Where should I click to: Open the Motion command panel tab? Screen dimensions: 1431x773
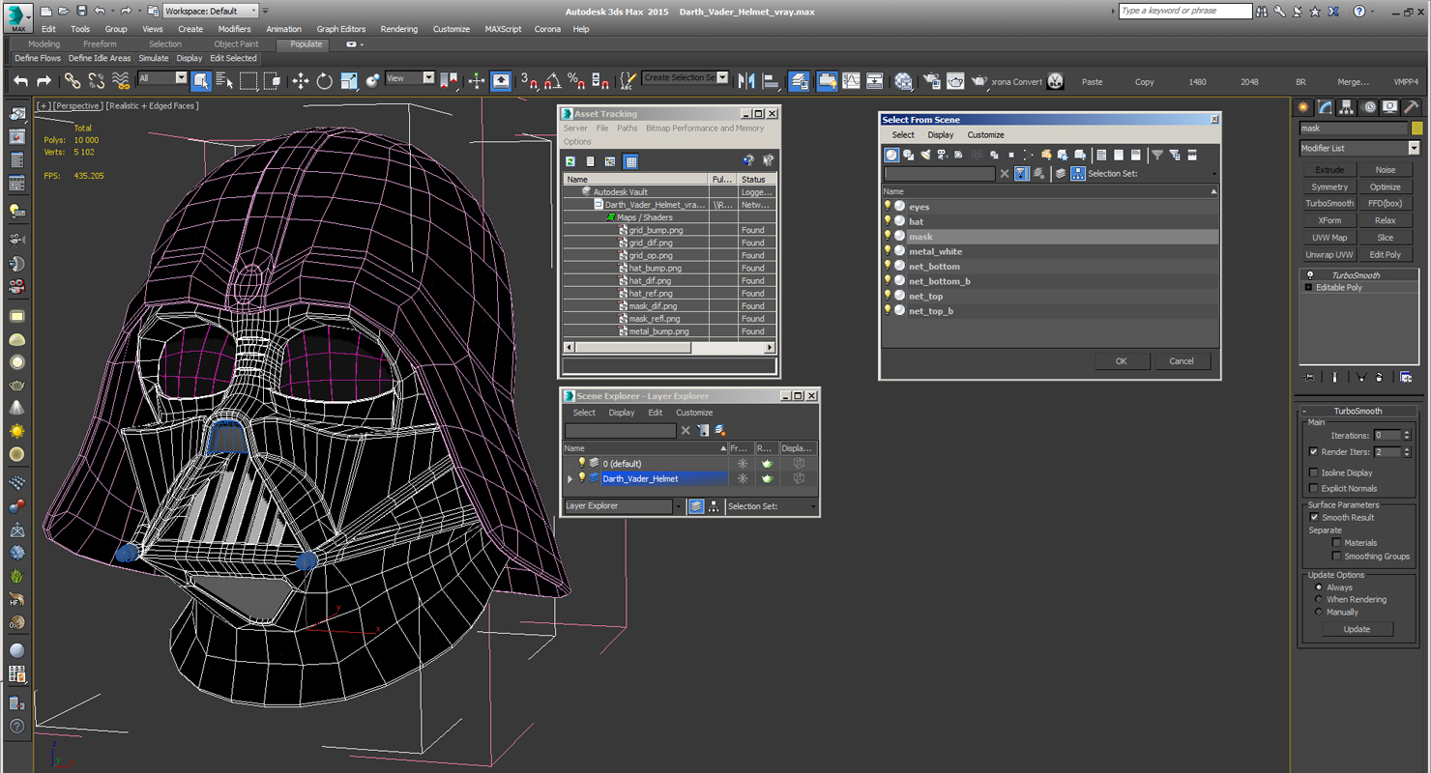click(1369, 107)
